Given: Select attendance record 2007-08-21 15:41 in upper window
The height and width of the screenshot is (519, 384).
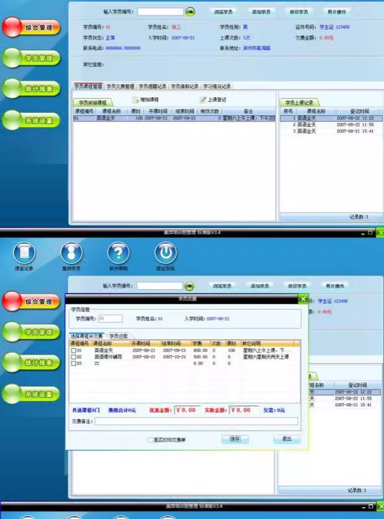Looking at the screenshot, I should click(x=331, y=131).
